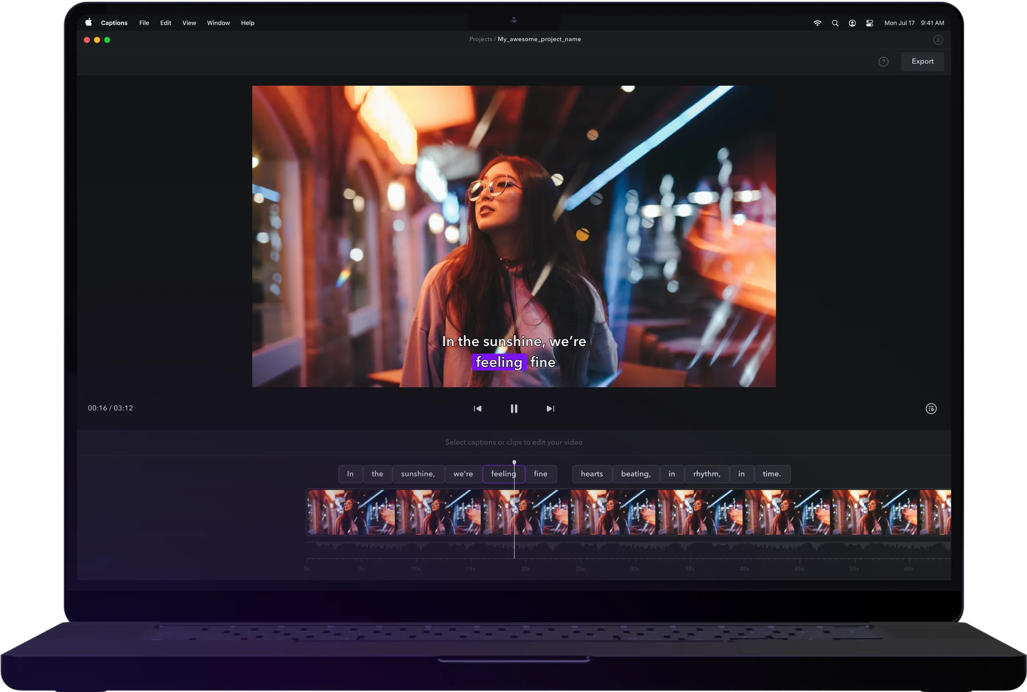Pause the video playback

[x=513, y=408]
